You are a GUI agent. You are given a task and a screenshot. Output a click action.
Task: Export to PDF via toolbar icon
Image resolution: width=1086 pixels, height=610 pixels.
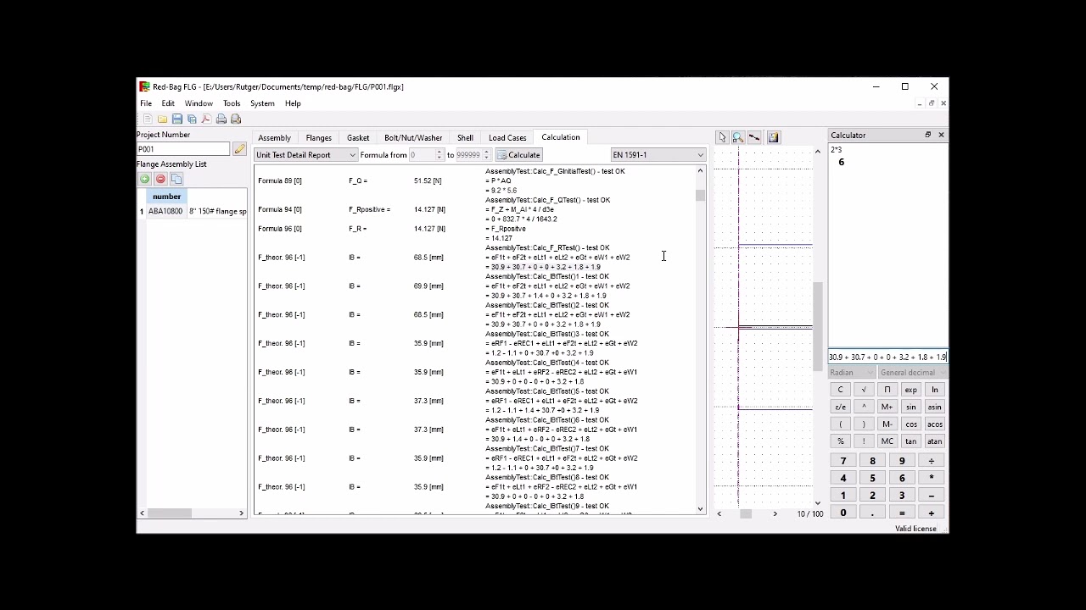206,119
